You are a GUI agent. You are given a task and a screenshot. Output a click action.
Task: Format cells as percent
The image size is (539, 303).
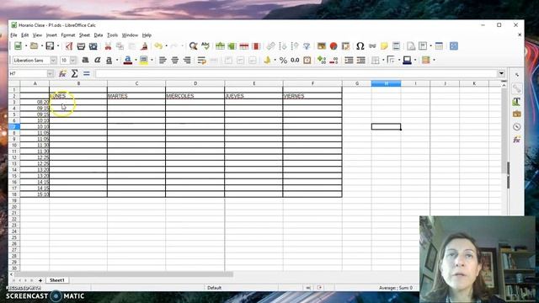coord(283,60)
